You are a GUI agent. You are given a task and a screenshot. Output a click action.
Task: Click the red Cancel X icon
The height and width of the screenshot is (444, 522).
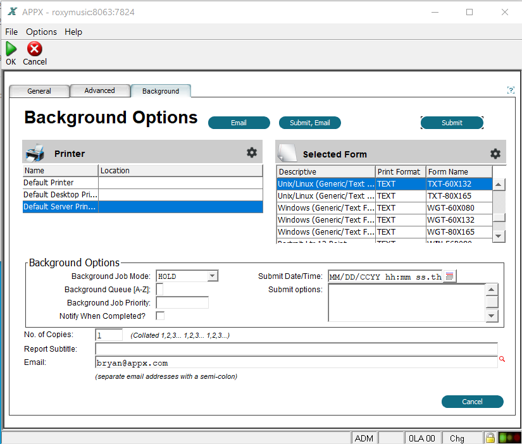[35, 49]
